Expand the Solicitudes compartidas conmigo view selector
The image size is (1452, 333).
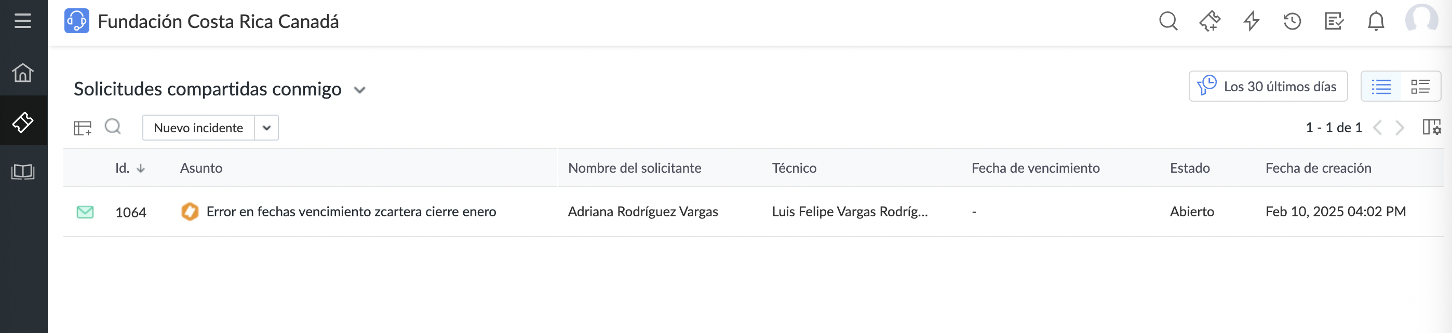tap(359, 89)
